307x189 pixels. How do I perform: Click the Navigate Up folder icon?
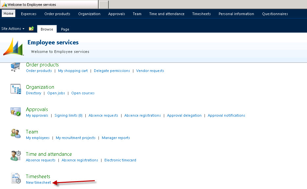click(x=31, y=29)
